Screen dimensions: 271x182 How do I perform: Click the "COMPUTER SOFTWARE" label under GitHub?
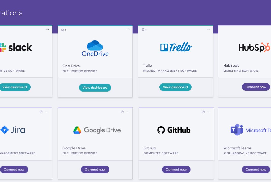[161, 153]
